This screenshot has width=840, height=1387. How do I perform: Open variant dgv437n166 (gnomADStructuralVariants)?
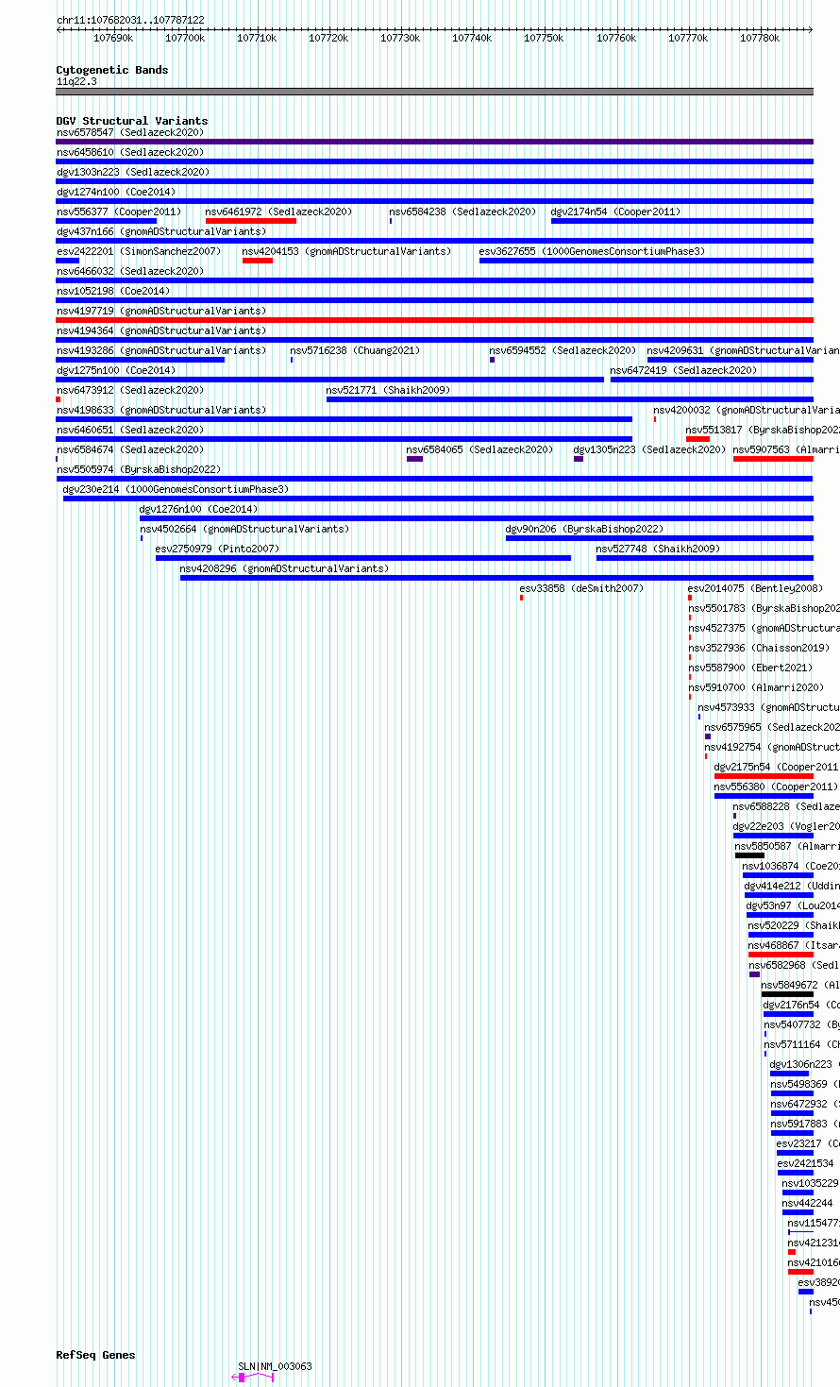pos(161,231)
